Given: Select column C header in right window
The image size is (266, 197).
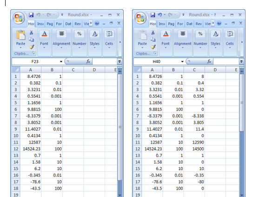Looking at the screenshot, I should [x=194, y=70].
